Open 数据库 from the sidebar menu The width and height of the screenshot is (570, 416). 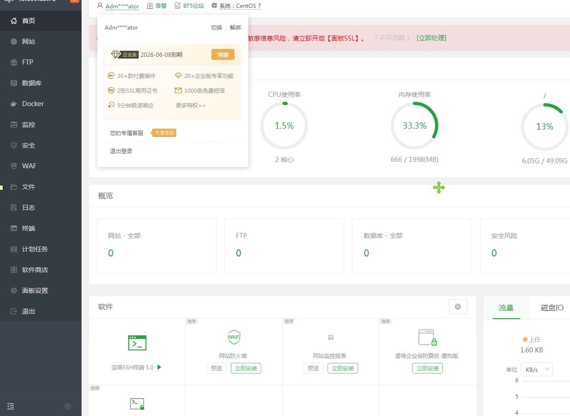coord(32,83)
